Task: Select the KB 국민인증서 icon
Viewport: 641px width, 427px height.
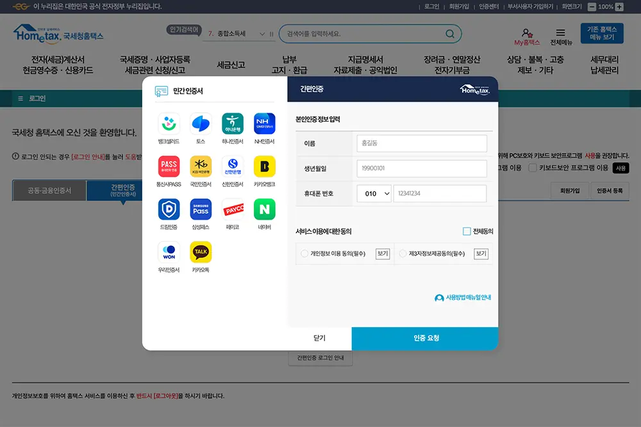Action: click(x=201, y=168)
